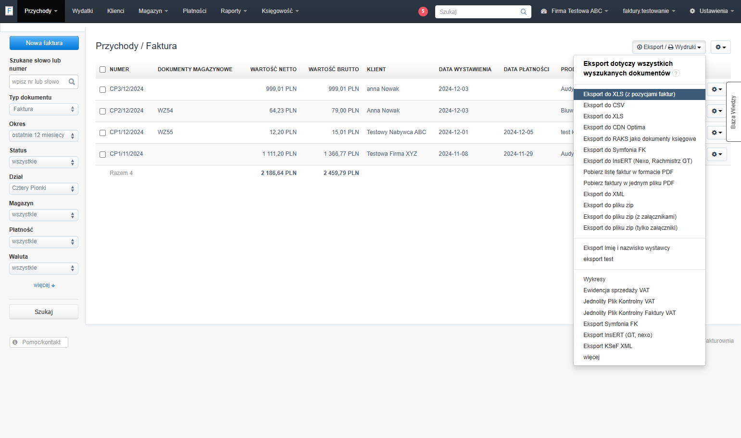Click the 2 459,79 PLN total brutto value
Viewport: 741px width, 438px height.
click(x=341, y=173)
